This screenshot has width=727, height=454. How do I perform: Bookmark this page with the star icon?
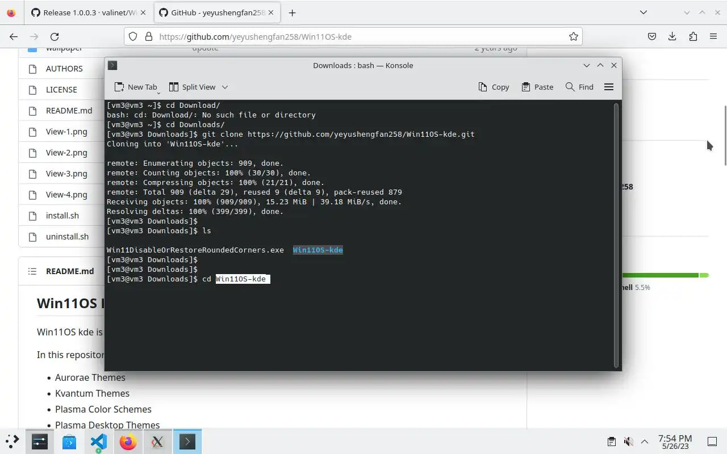pyautogui.click(x=574, y=36)
